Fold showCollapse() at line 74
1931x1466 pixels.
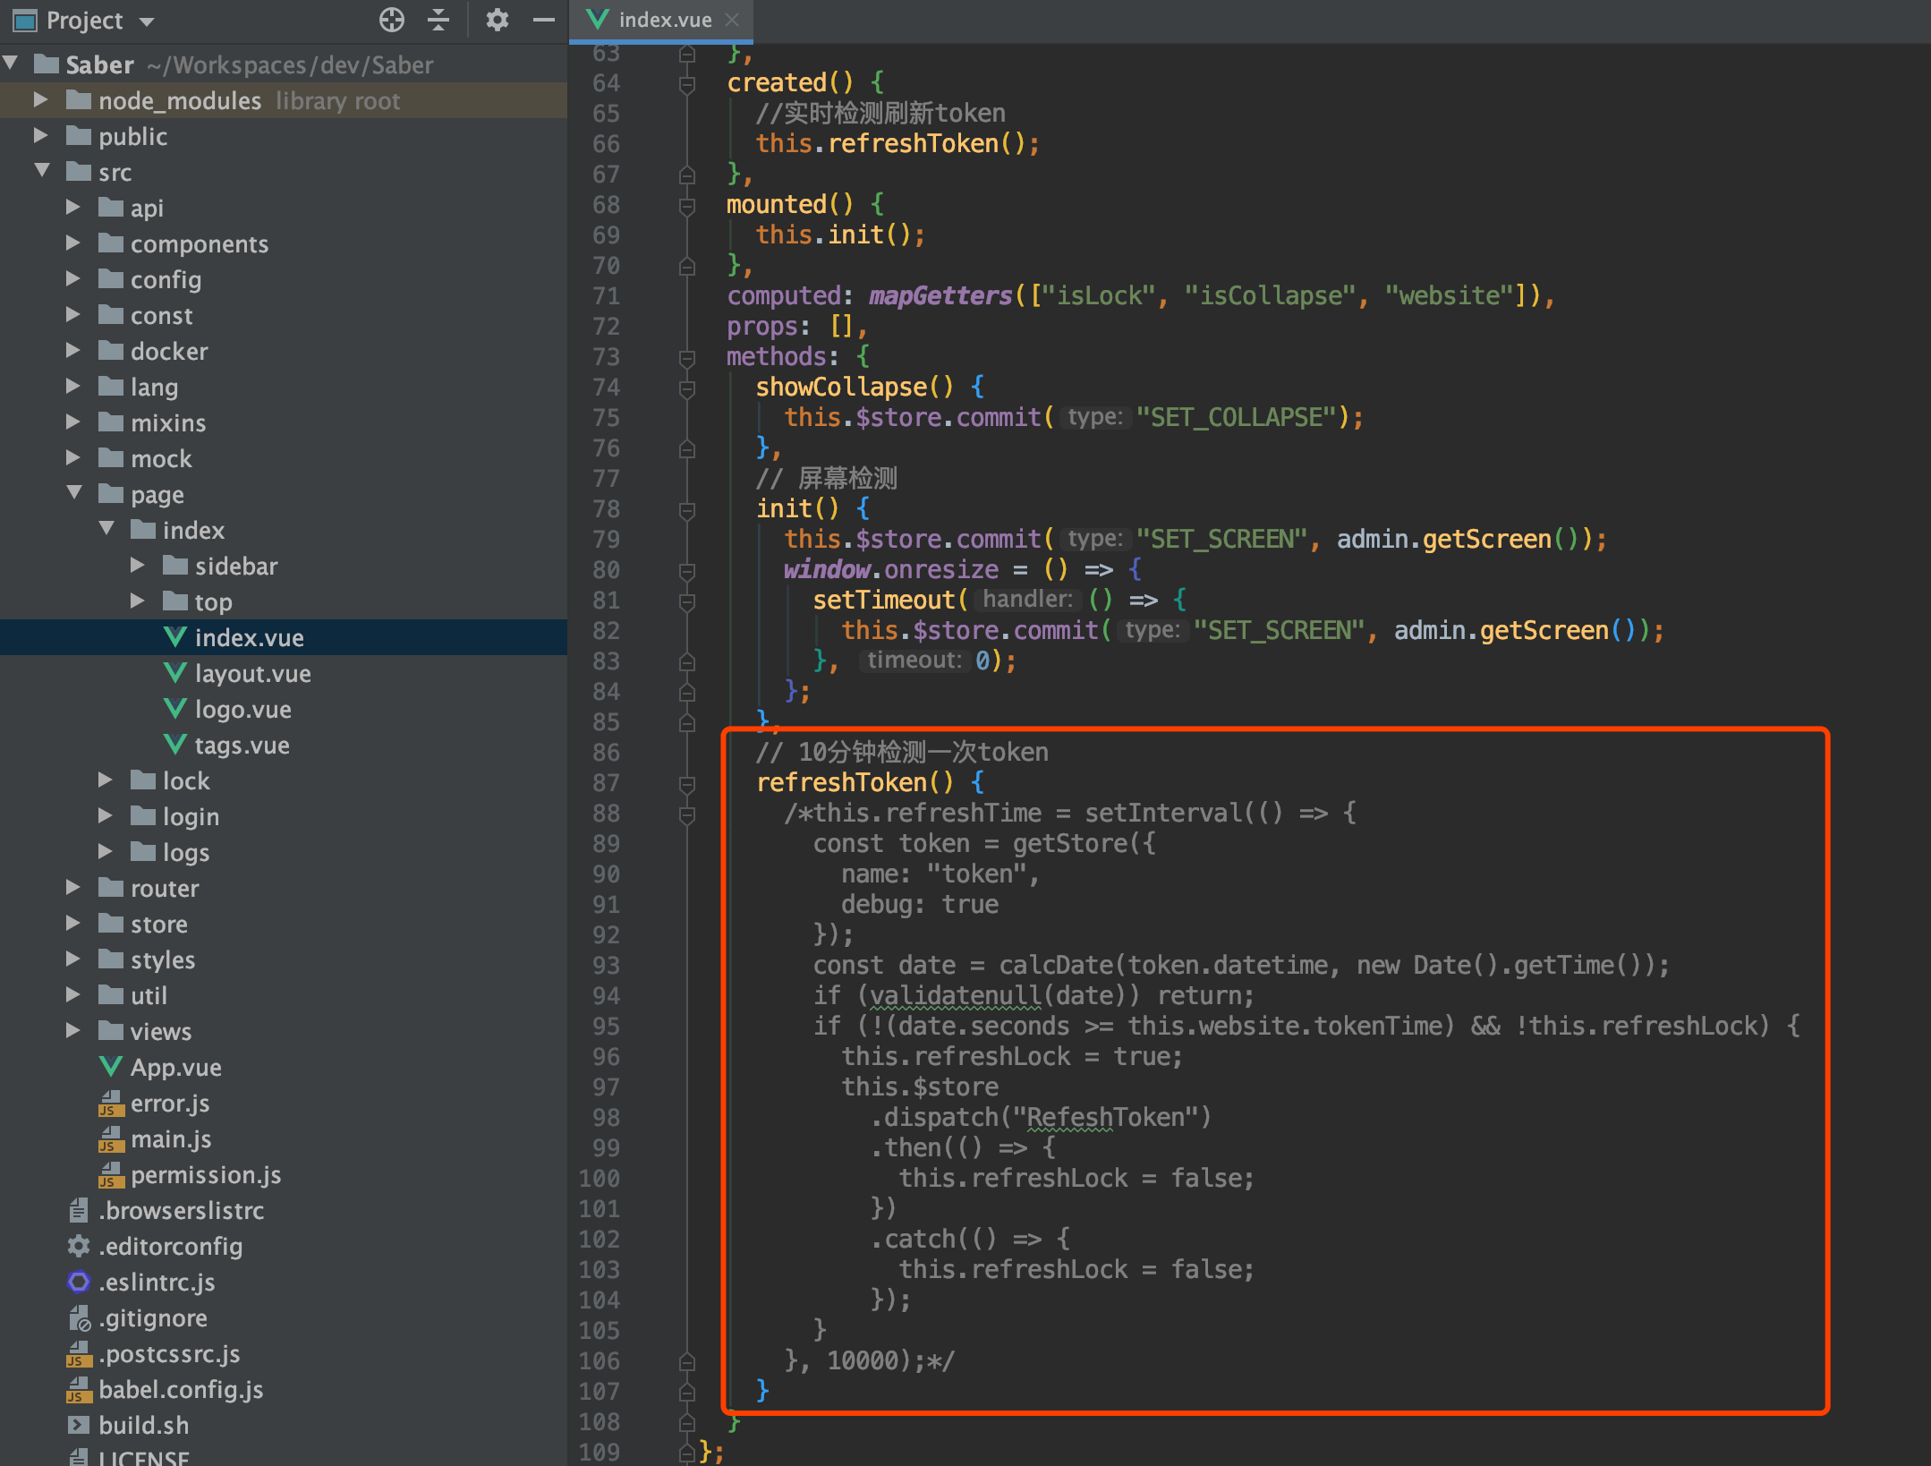(x=687, y=388)
